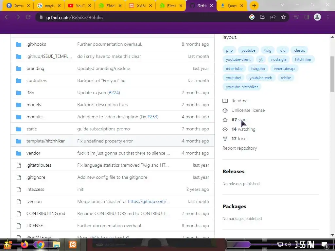Open Firefox from the taskbar
This screenshot has width=335, height=251.
pos(24,244)
